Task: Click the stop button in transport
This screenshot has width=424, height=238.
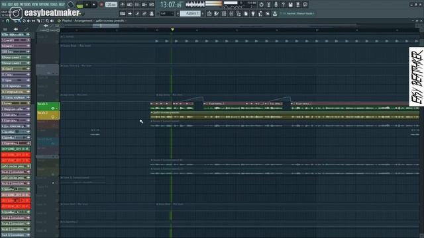Action: coord(94,5)
